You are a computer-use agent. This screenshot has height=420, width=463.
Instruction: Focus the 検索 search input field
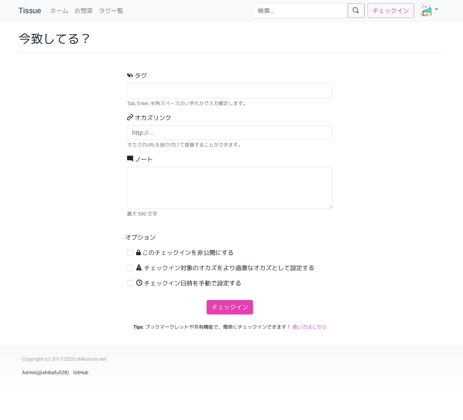(x=300, y=11)
